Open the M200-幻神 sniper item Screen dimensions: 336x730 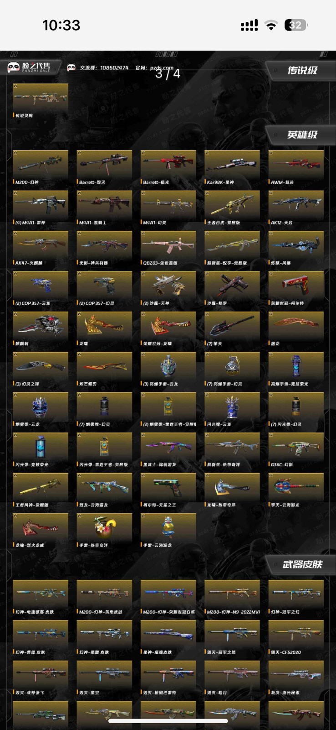(41, 164)
